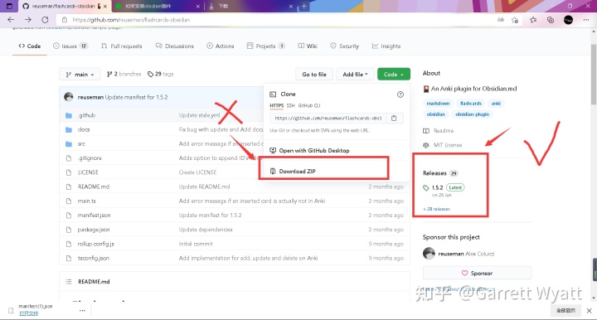The width and height of the screenshot is (597, 320).
Task: Click the browser forward arrow
Action: tap(28, 20)
